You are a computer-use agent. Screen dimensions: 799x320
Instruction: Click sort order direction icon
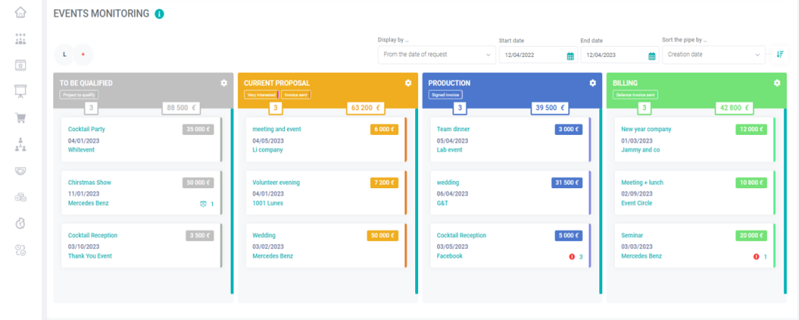point(779,55)
